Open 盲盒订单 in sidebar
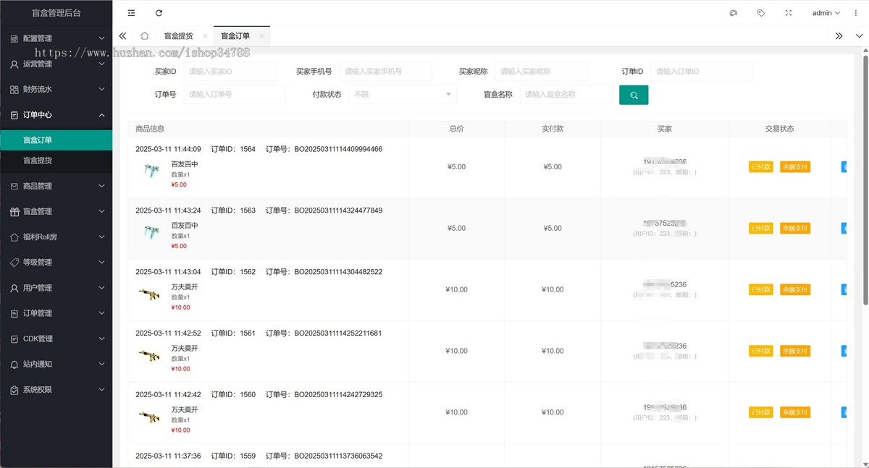Screen dimensions: 869x468 pos(56,140)
